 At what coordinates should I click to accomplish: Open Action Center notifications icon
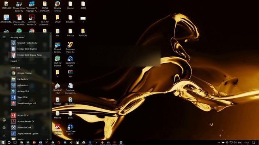[254, 142]
